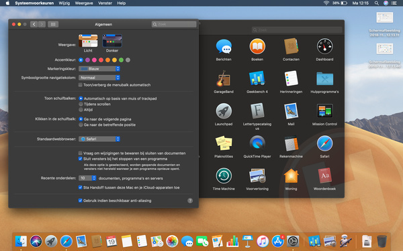The width and height of the screenshot is (403, 251).
Task: Open the Apple menu
Action: (x=7, y=3)
